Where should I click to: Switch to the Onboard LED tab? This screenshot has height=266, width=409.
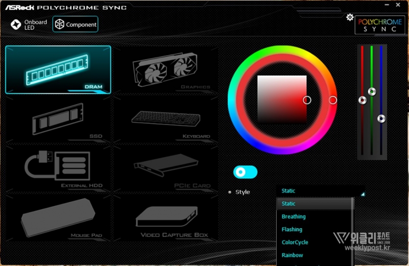pos(29,25)
